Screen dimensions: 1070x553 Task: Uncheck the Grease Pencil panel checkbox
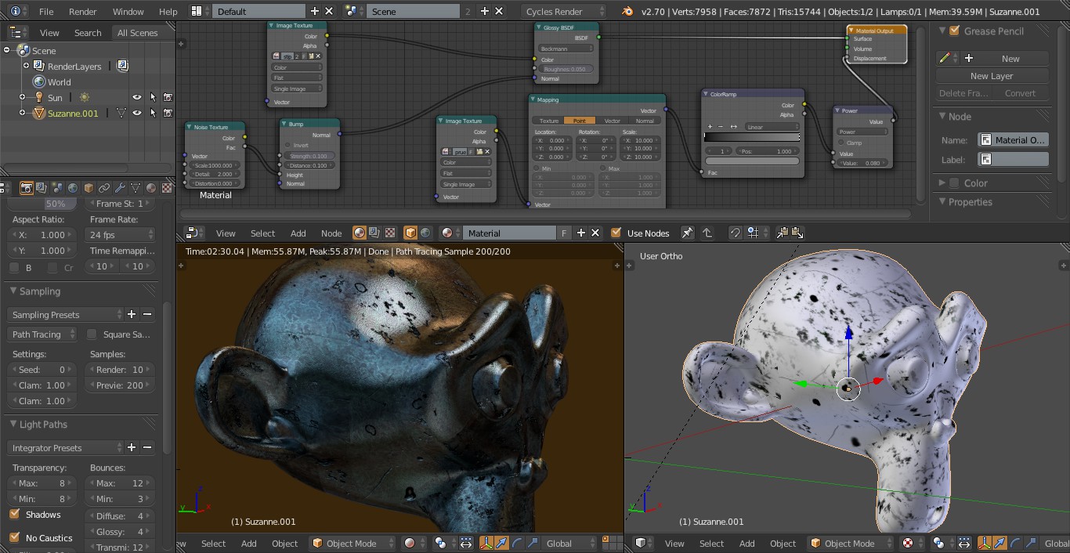point(954,31)
